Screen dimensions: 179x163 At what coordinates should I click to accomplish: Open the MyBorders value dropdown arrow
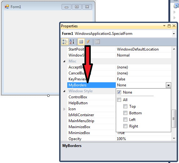168,85
